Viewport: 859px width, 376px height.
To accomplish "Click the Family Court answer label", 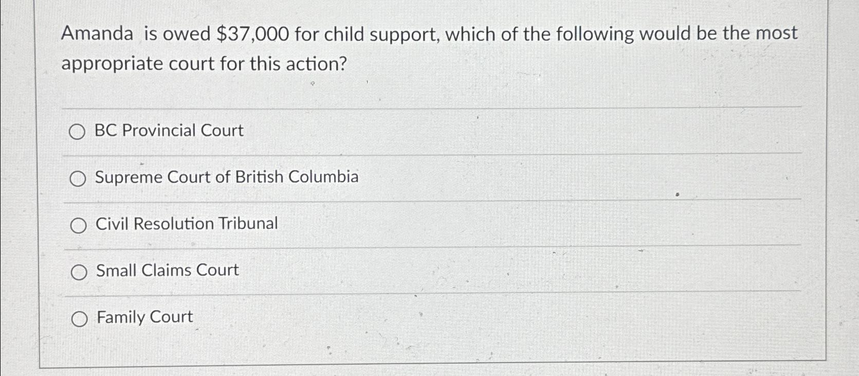I will (143, 317).
